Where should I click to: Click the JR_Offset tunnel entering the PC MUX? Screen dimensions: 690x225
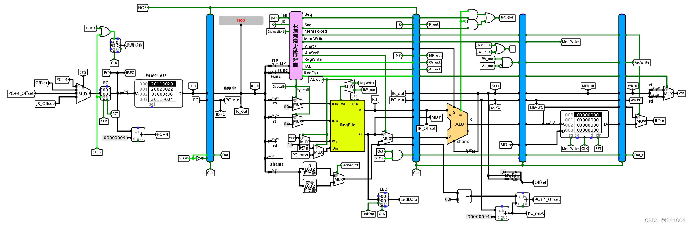point(45,104)
